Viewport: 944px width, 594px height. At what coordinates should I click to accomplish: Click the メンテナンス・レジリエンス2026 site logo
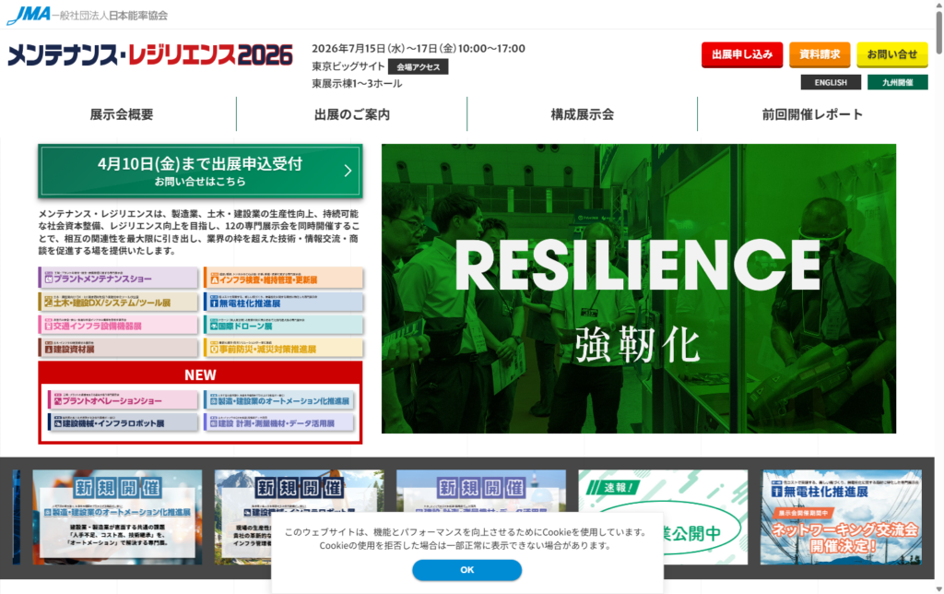(x=150, y=56)
